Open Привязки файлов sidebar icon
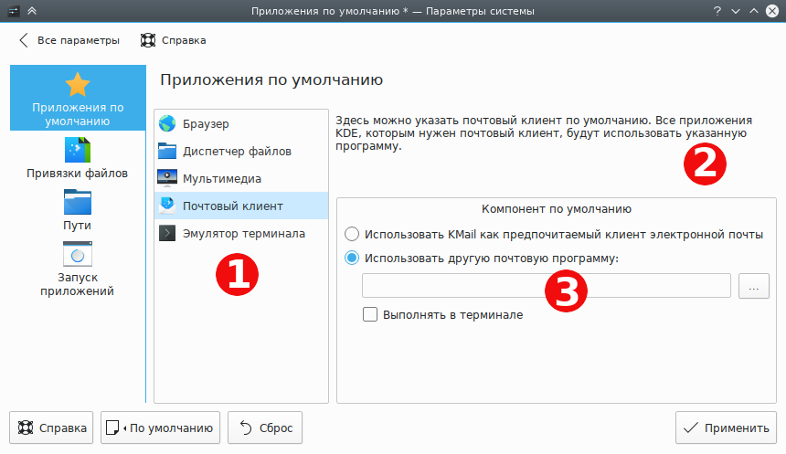Image resolution: width=786 pixels, height=454 pixels. pyautogui.click(x=77, y=149)
